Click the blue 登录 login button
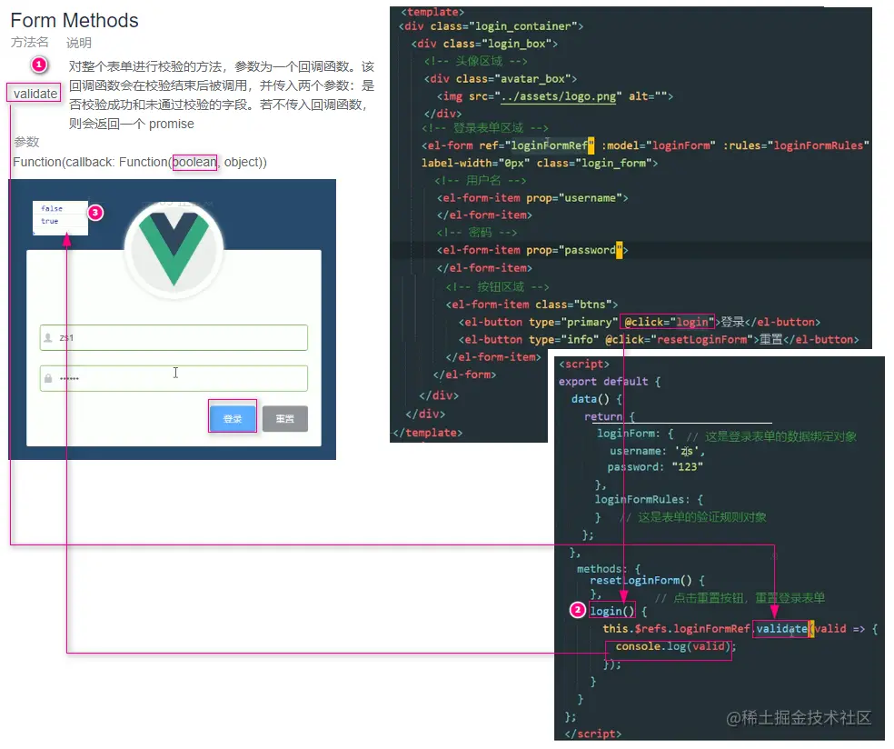 point(233,418)
